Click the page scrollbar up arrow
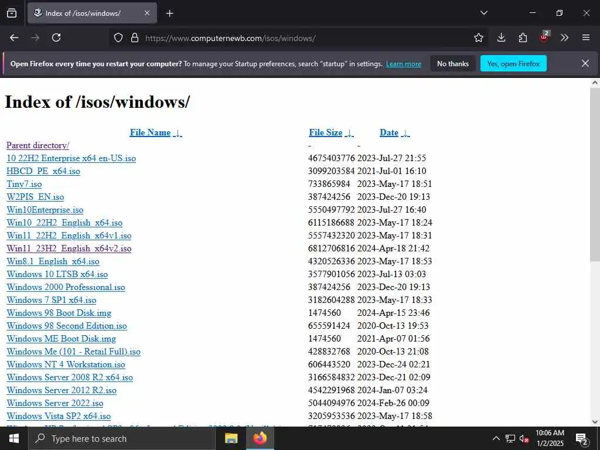600x450 pixels. point(595,82)
